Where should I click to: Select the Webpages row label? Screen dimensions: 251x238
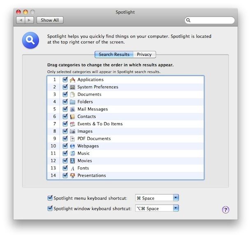click(88, 146)
